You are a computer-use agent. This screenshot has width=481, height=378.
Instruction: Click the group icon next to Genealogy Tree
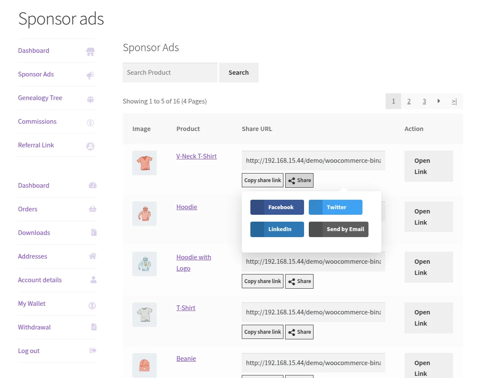(x=90, y=98)
